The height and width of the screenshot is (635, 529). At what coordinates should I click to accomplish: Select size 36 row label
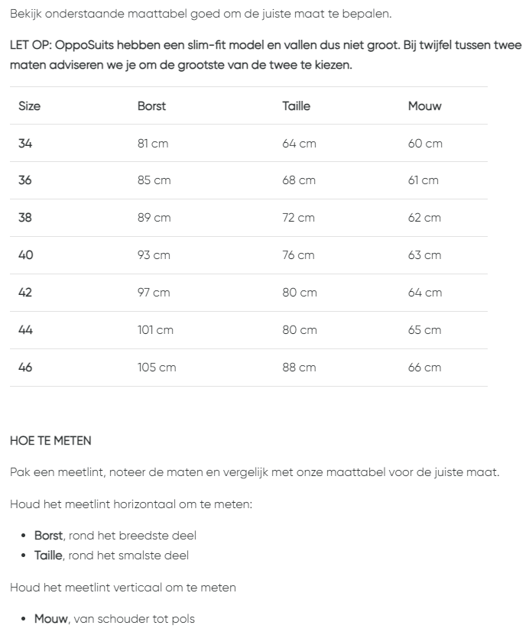pos(26,180)
